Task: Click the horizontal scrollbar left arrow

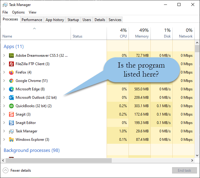Action: 3,160
